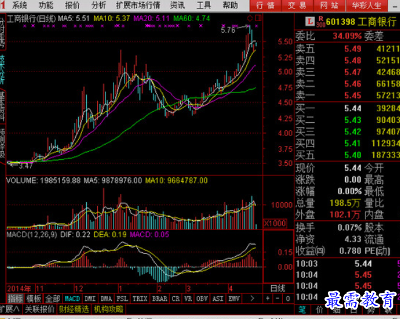Choose the TRIX indicator
The image size is (400, 319).
click(x=140, y=298)
